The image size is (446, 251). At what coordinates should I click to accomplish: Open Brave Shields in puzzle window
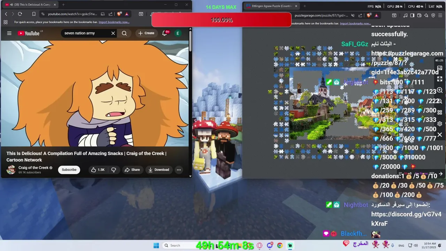[x=369, y=15]
